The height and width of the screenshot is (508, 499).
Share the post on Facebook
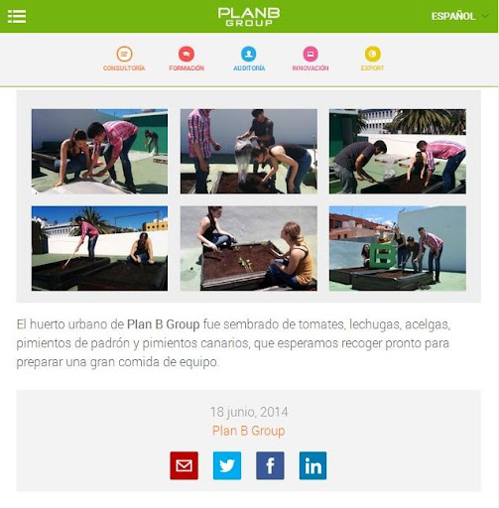click(270, 465)
